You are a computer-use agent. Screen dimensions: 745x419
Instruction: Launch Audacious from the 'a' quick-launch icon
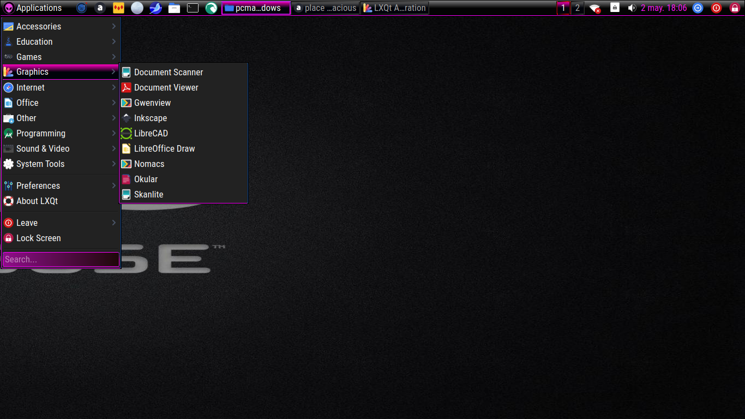[x=100, y=8]
